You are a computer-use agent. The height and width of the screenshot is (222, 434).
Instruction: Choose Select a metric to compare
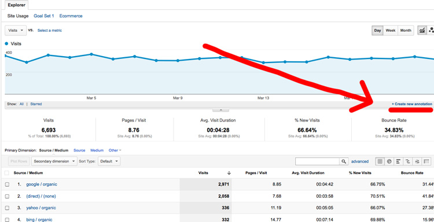pyautogui.click(x=50, y=31)
